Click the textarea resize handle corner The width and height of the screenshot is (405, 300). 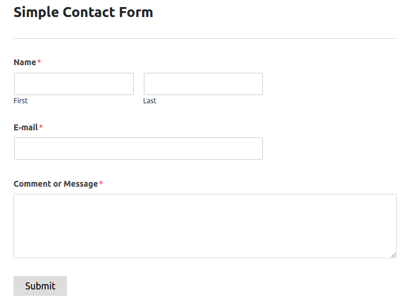(393, 255)
